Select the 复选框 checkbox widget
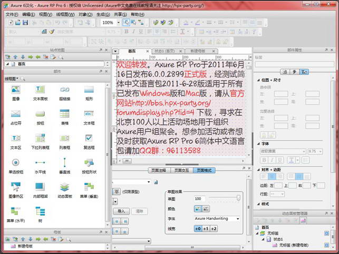The width and height of the screenshot is (339, 254). point(89,142)
